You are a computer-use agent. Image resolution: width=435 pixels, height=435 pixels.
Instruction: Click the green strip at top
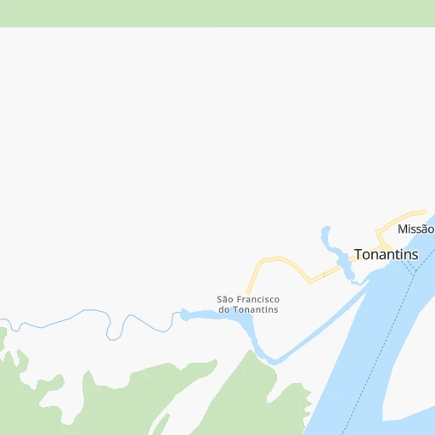coord(217,14)
